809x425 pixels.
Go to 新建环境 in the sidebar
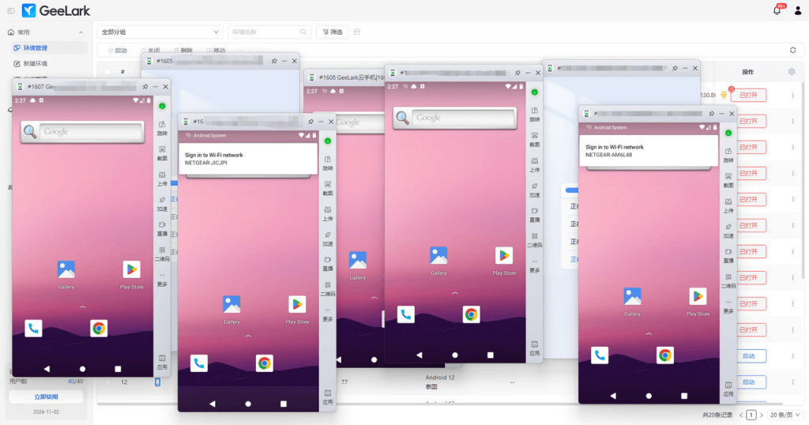point(36,63)
